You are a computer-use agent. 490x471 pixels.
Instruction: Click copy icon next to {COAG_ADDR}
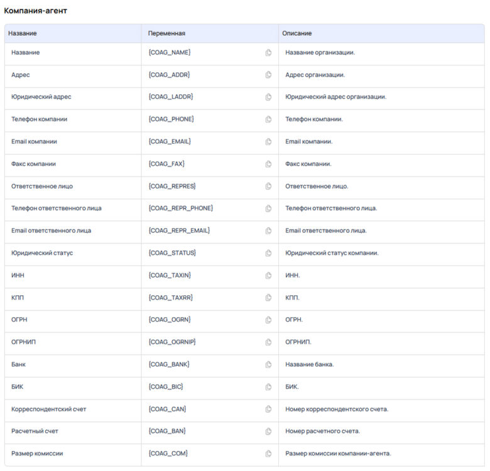(x=268, y=75)
